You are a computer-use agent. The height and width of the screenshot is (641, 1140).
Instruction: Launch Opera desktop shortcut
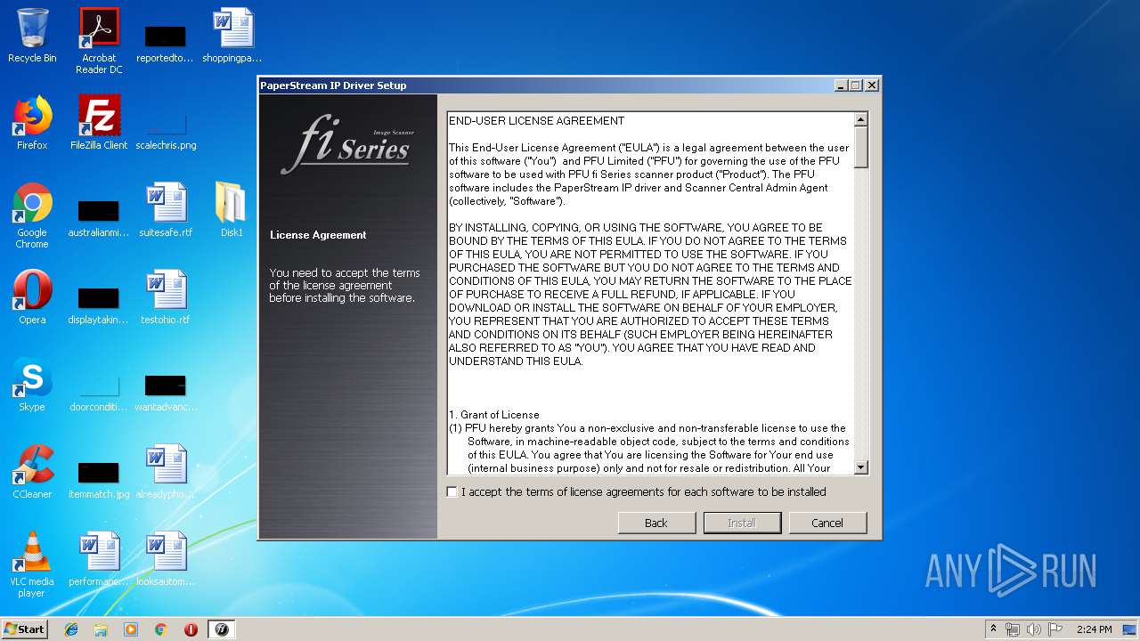32,297
